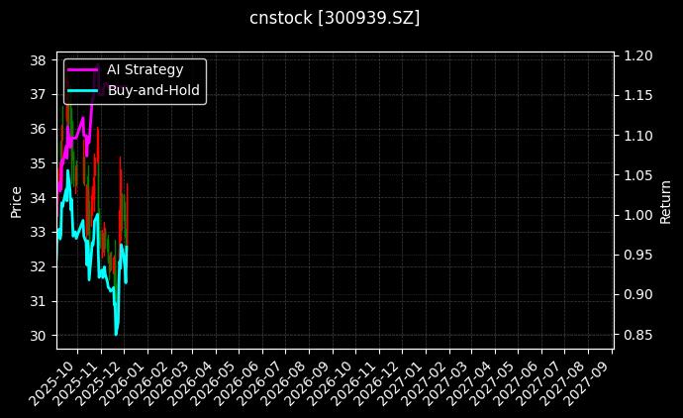The height and width of the screenshot is (418, 683).
Task: Click the 1.00 return tick label
Action: [x=638, y=215]
